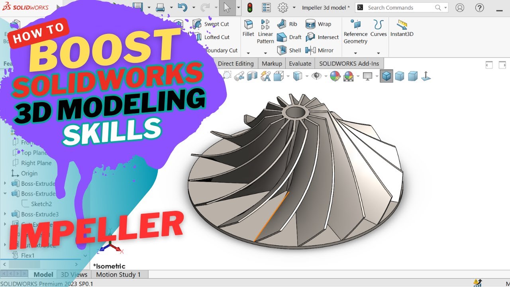Open the Evaluate tab

pos(300,63)
